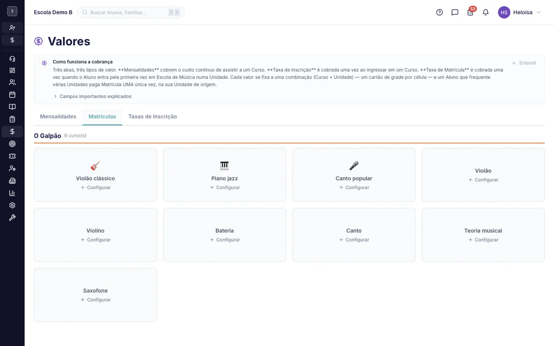Open the user-with-gear icon in the sidebar
This screenshot has height=346, width=554.
[x=12, y=168]
